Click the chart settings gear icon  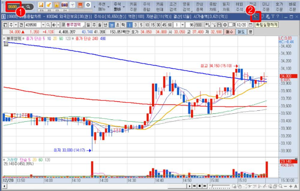tap(225, 25)
